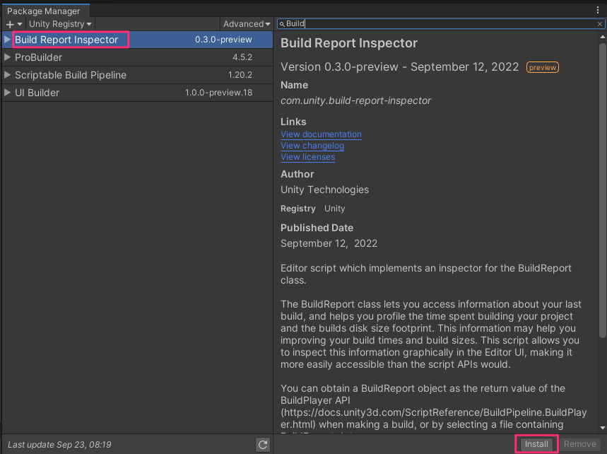Click the search magnifier icon
Screen dimensions: 607x454
pyautogui.click(x=282, y=24)
